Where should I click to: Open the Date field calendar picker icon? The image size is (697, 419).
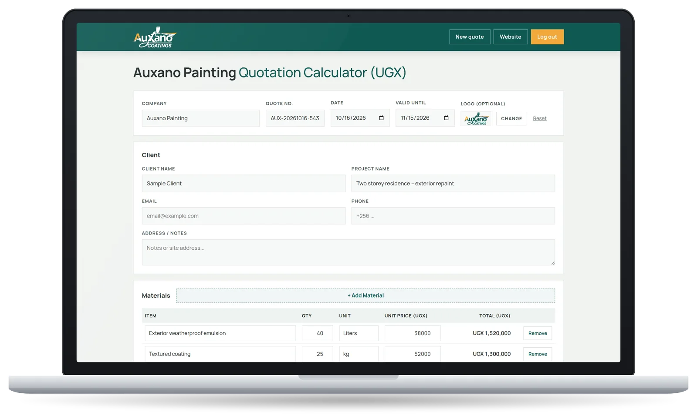click(381, 118)
